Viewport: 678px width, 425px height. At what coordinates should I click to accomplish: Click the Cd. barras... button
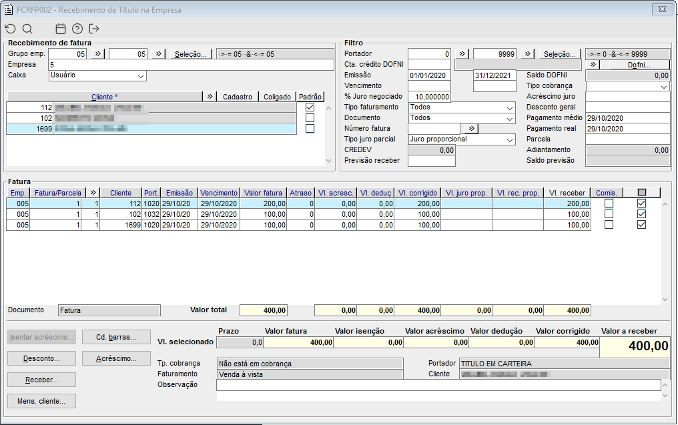(x=115, y=336)
